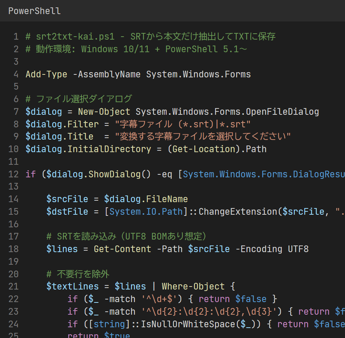
Task: Click 'Add-Type' command on line 4
Action: (x=46, y=74)
